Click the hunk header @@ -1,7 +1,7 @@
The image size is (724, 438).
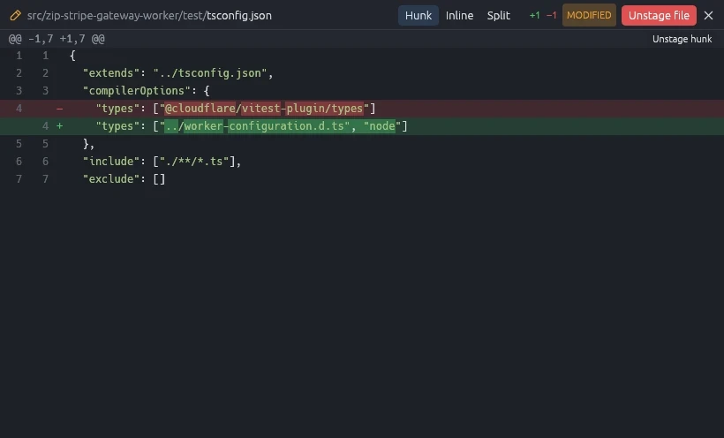[57, 39]
